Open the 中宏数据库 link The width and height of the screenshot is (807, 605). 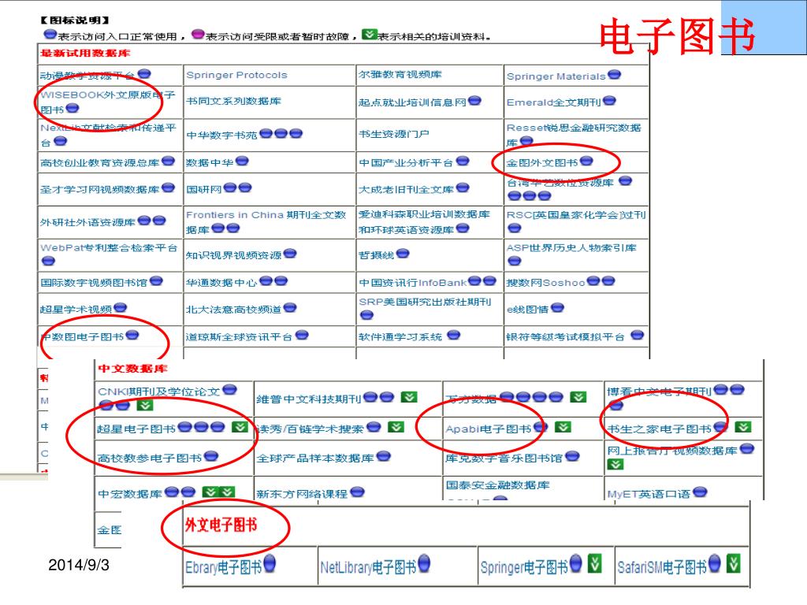point(130,494)
